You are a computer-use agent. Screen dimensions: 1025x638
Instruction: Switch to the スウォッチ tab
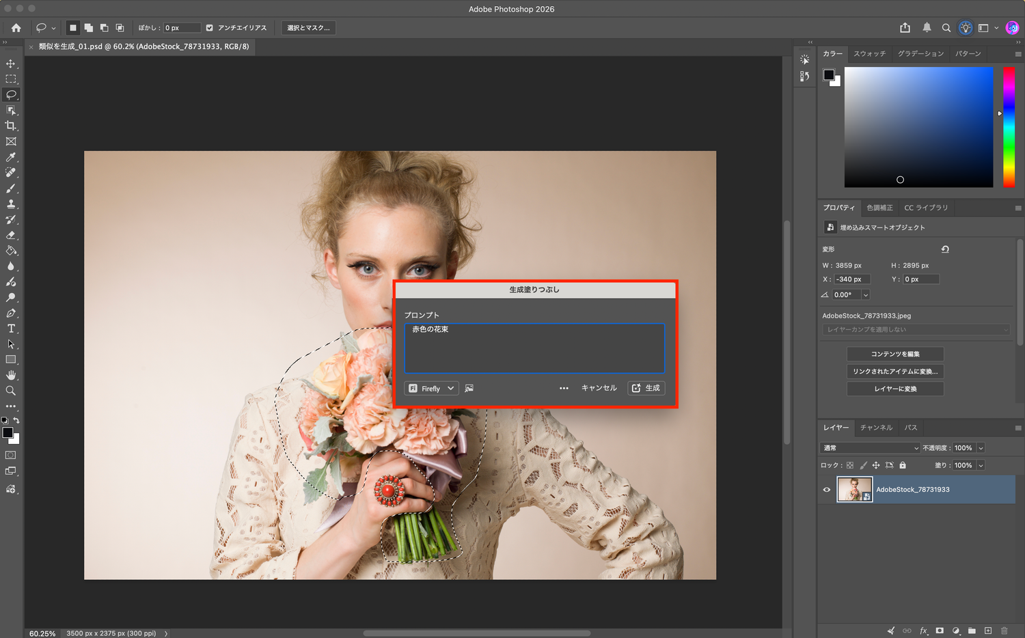pyautogui.click(x=869, y=53)
